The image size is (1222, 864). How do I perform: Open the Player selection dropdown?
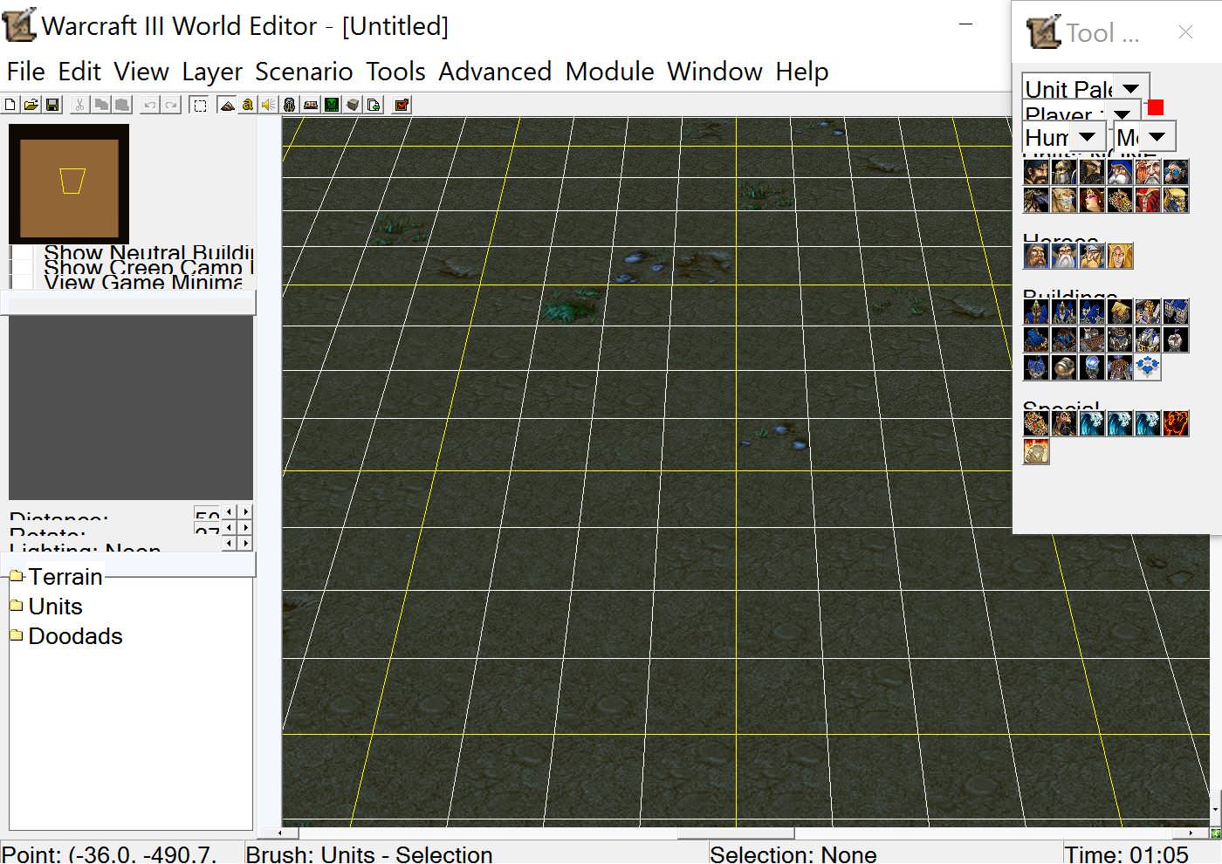1122,113
